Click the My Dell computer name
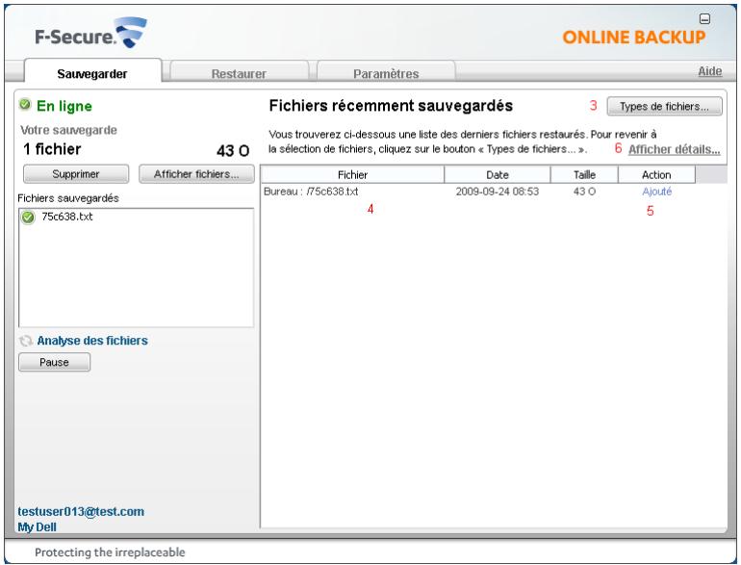Screen dimensions: 741x565 (x=37, y=526)
